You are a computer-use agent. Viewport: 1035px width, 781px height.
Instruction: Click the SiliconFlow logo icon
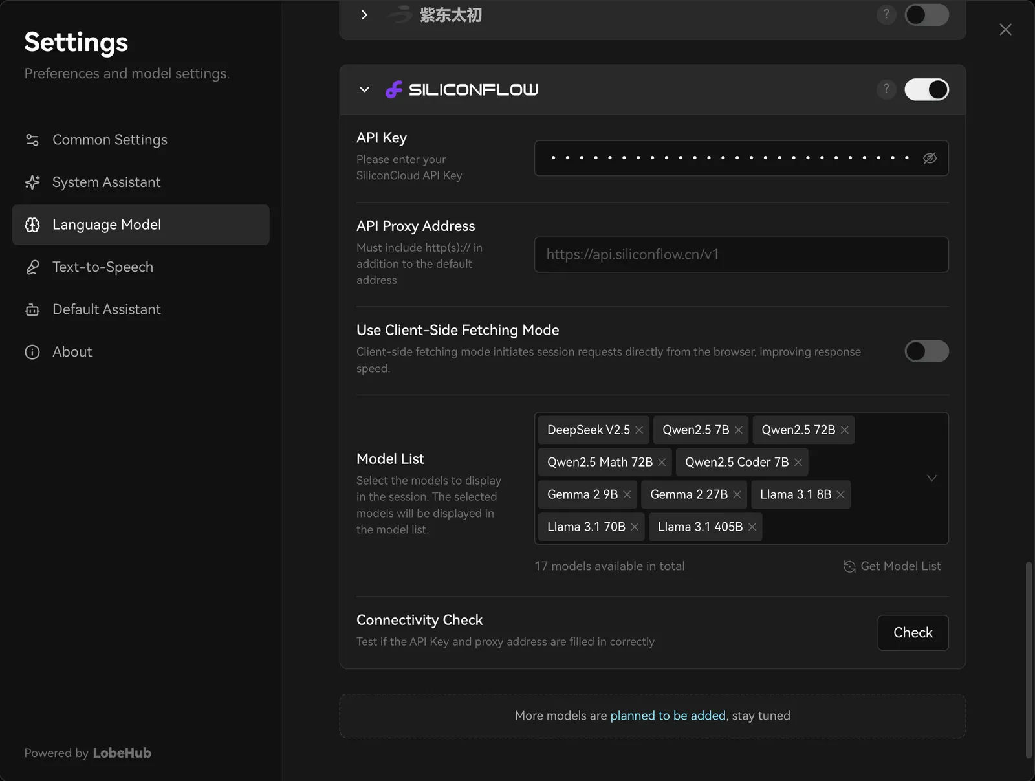click(x=394, y=89)
